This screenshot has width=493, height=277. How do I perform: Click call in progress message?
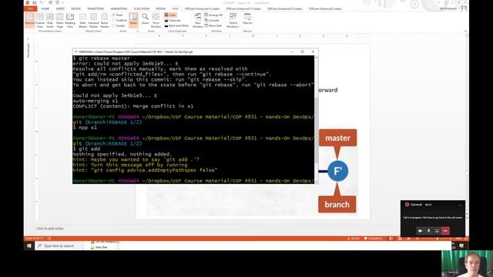click(433, 218)
